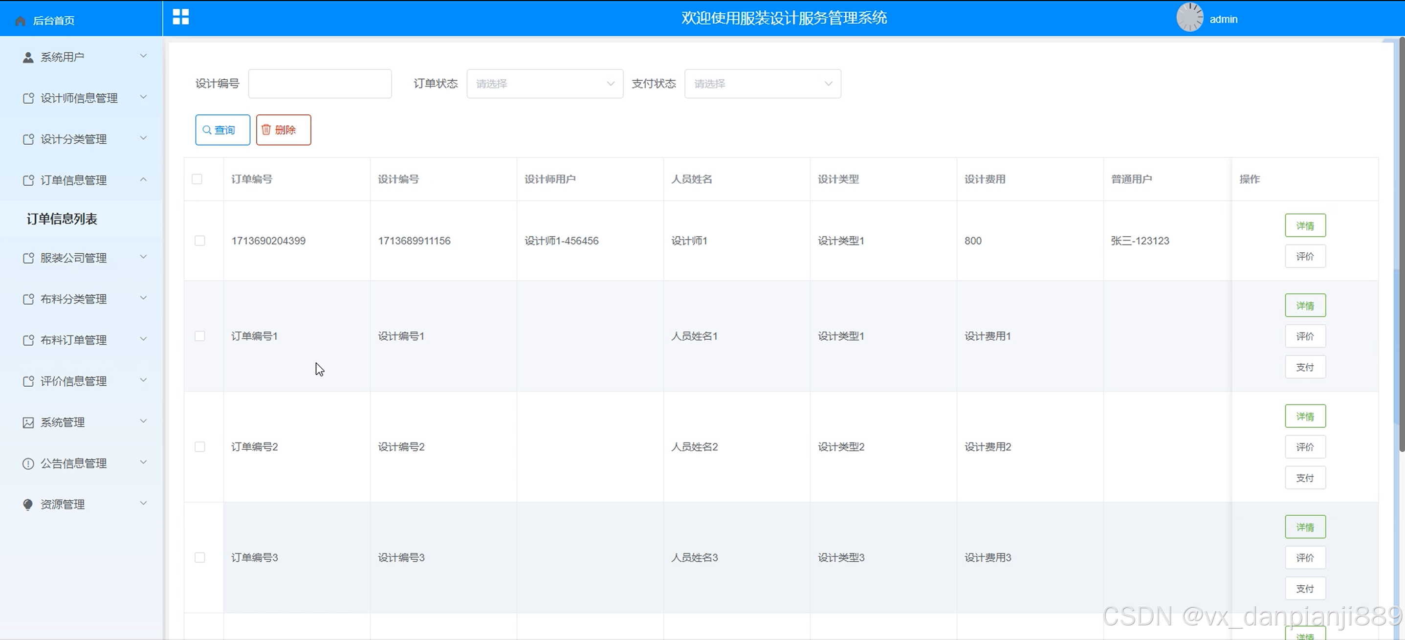Click the person icon next to 系统用户
Viewport: 1405px width, 640px height.
pos(28,57)
